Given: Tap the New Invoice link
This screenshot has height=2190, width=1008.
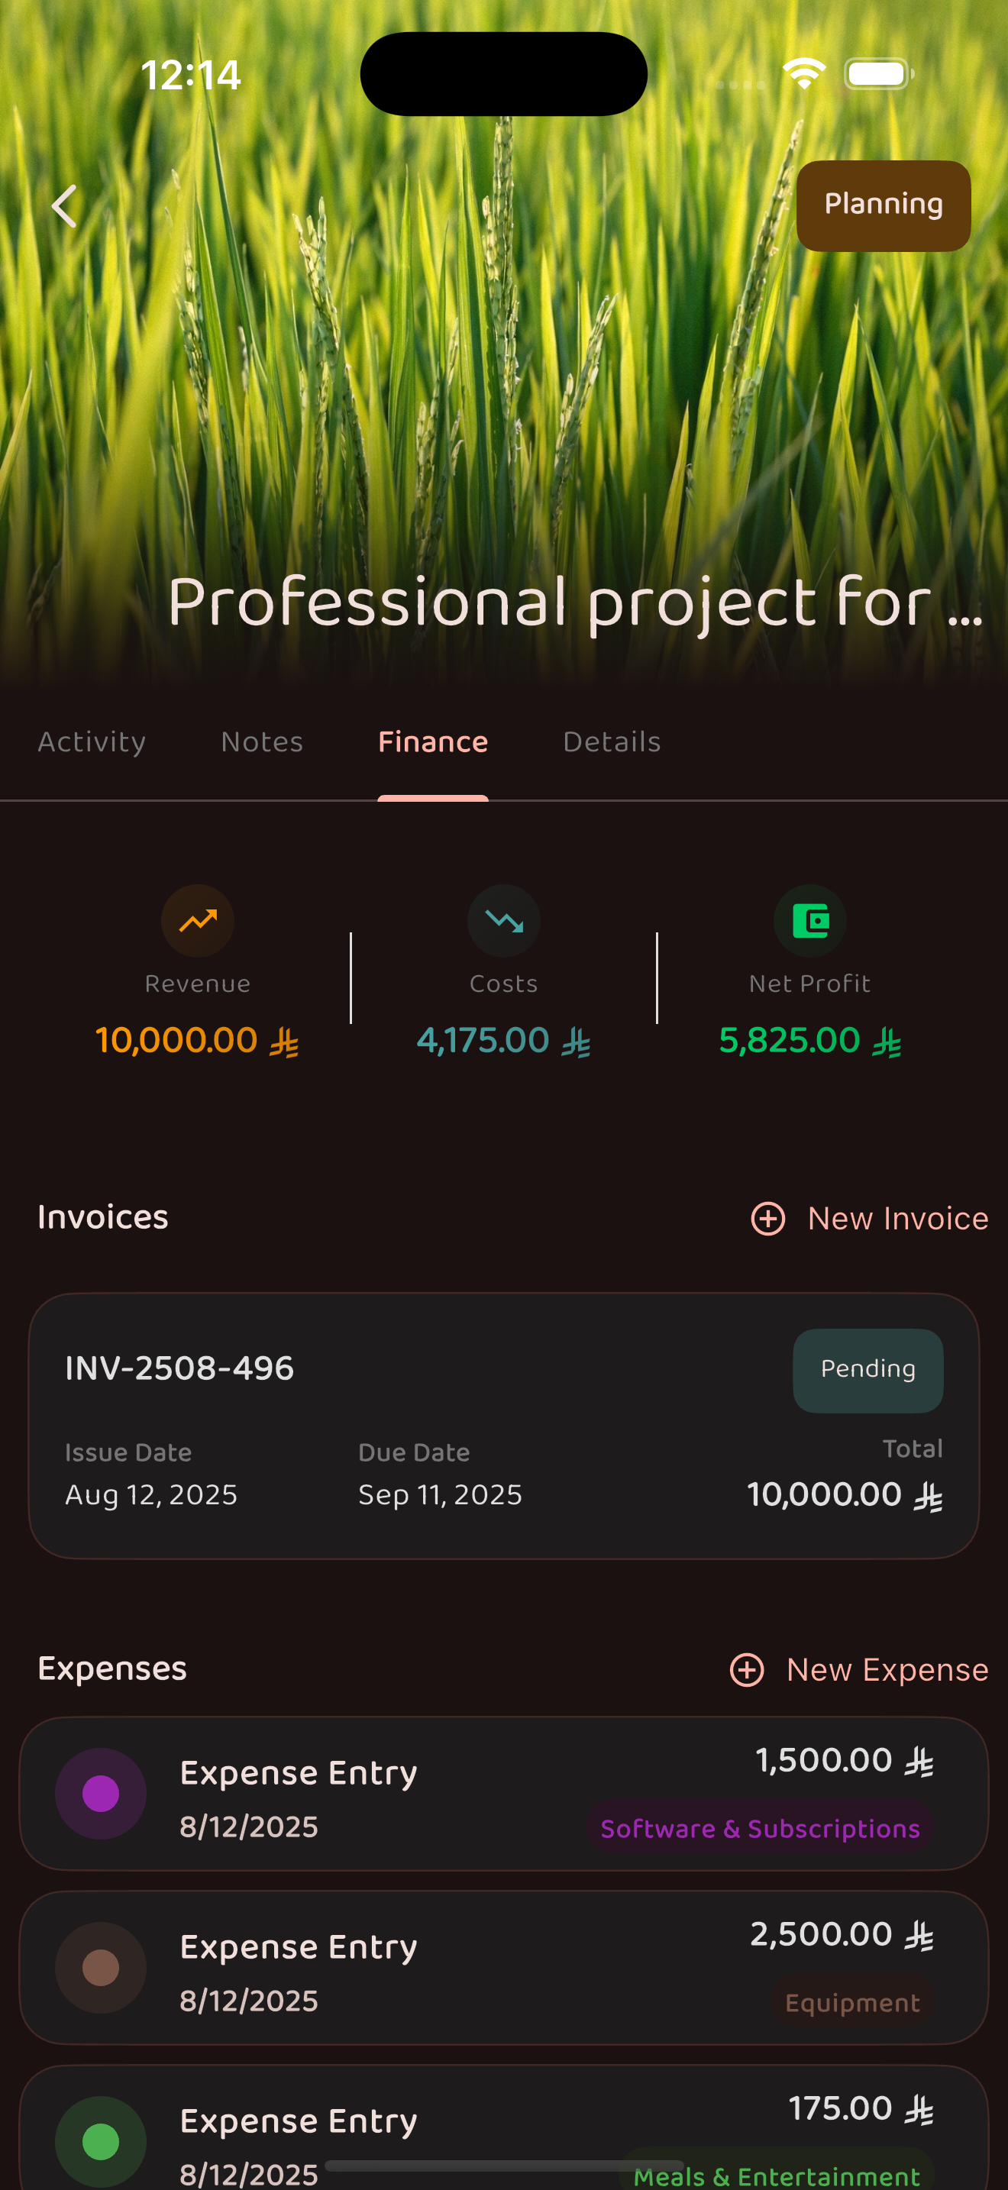Looking at the screenshot, I should pos(897,1218).
